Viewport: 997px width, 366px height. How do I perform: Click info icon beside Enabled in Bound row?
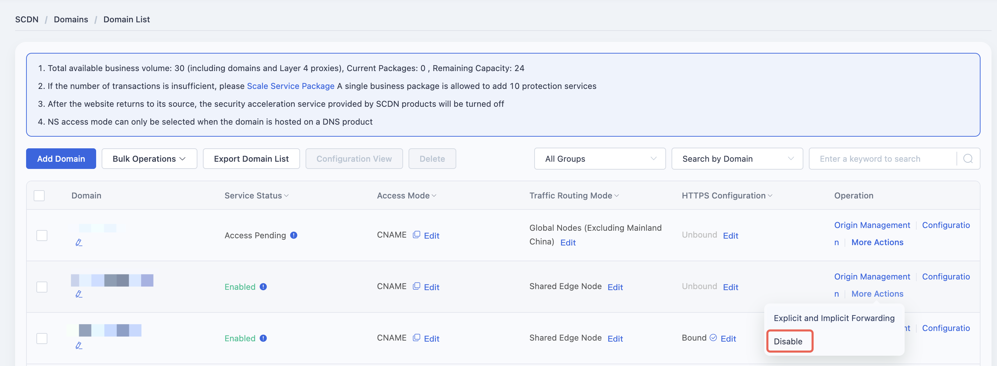coord(263,338)
